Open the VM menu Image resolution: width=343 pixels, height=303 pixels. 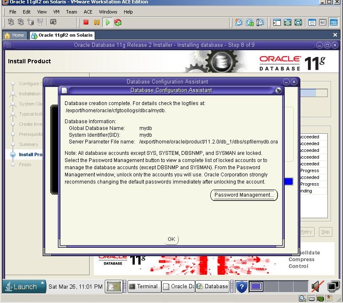(x=55, y=12)
